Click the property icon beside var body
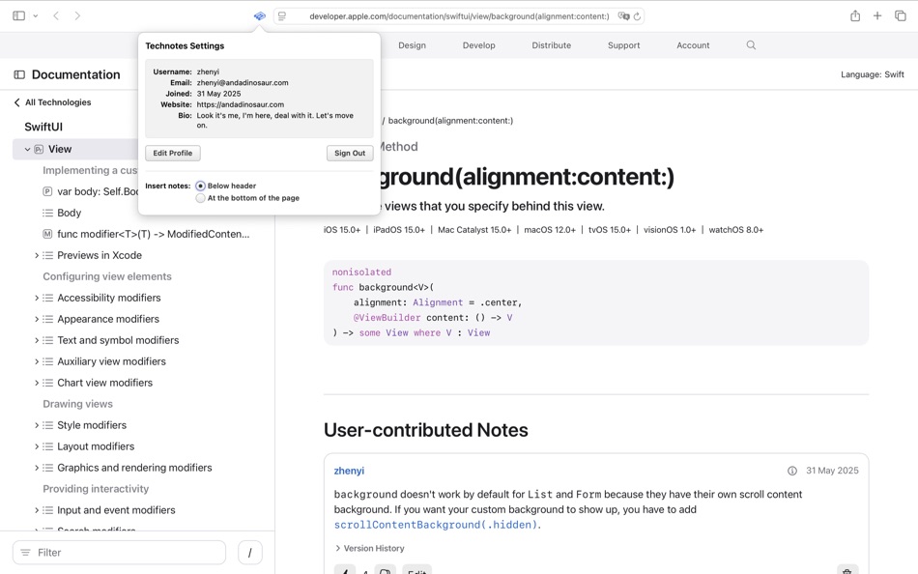 pyautogui.click(x=47, y=191)
